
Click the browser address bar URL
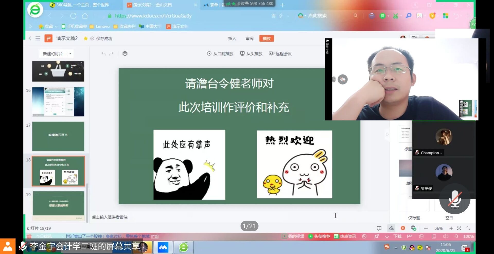153,16
